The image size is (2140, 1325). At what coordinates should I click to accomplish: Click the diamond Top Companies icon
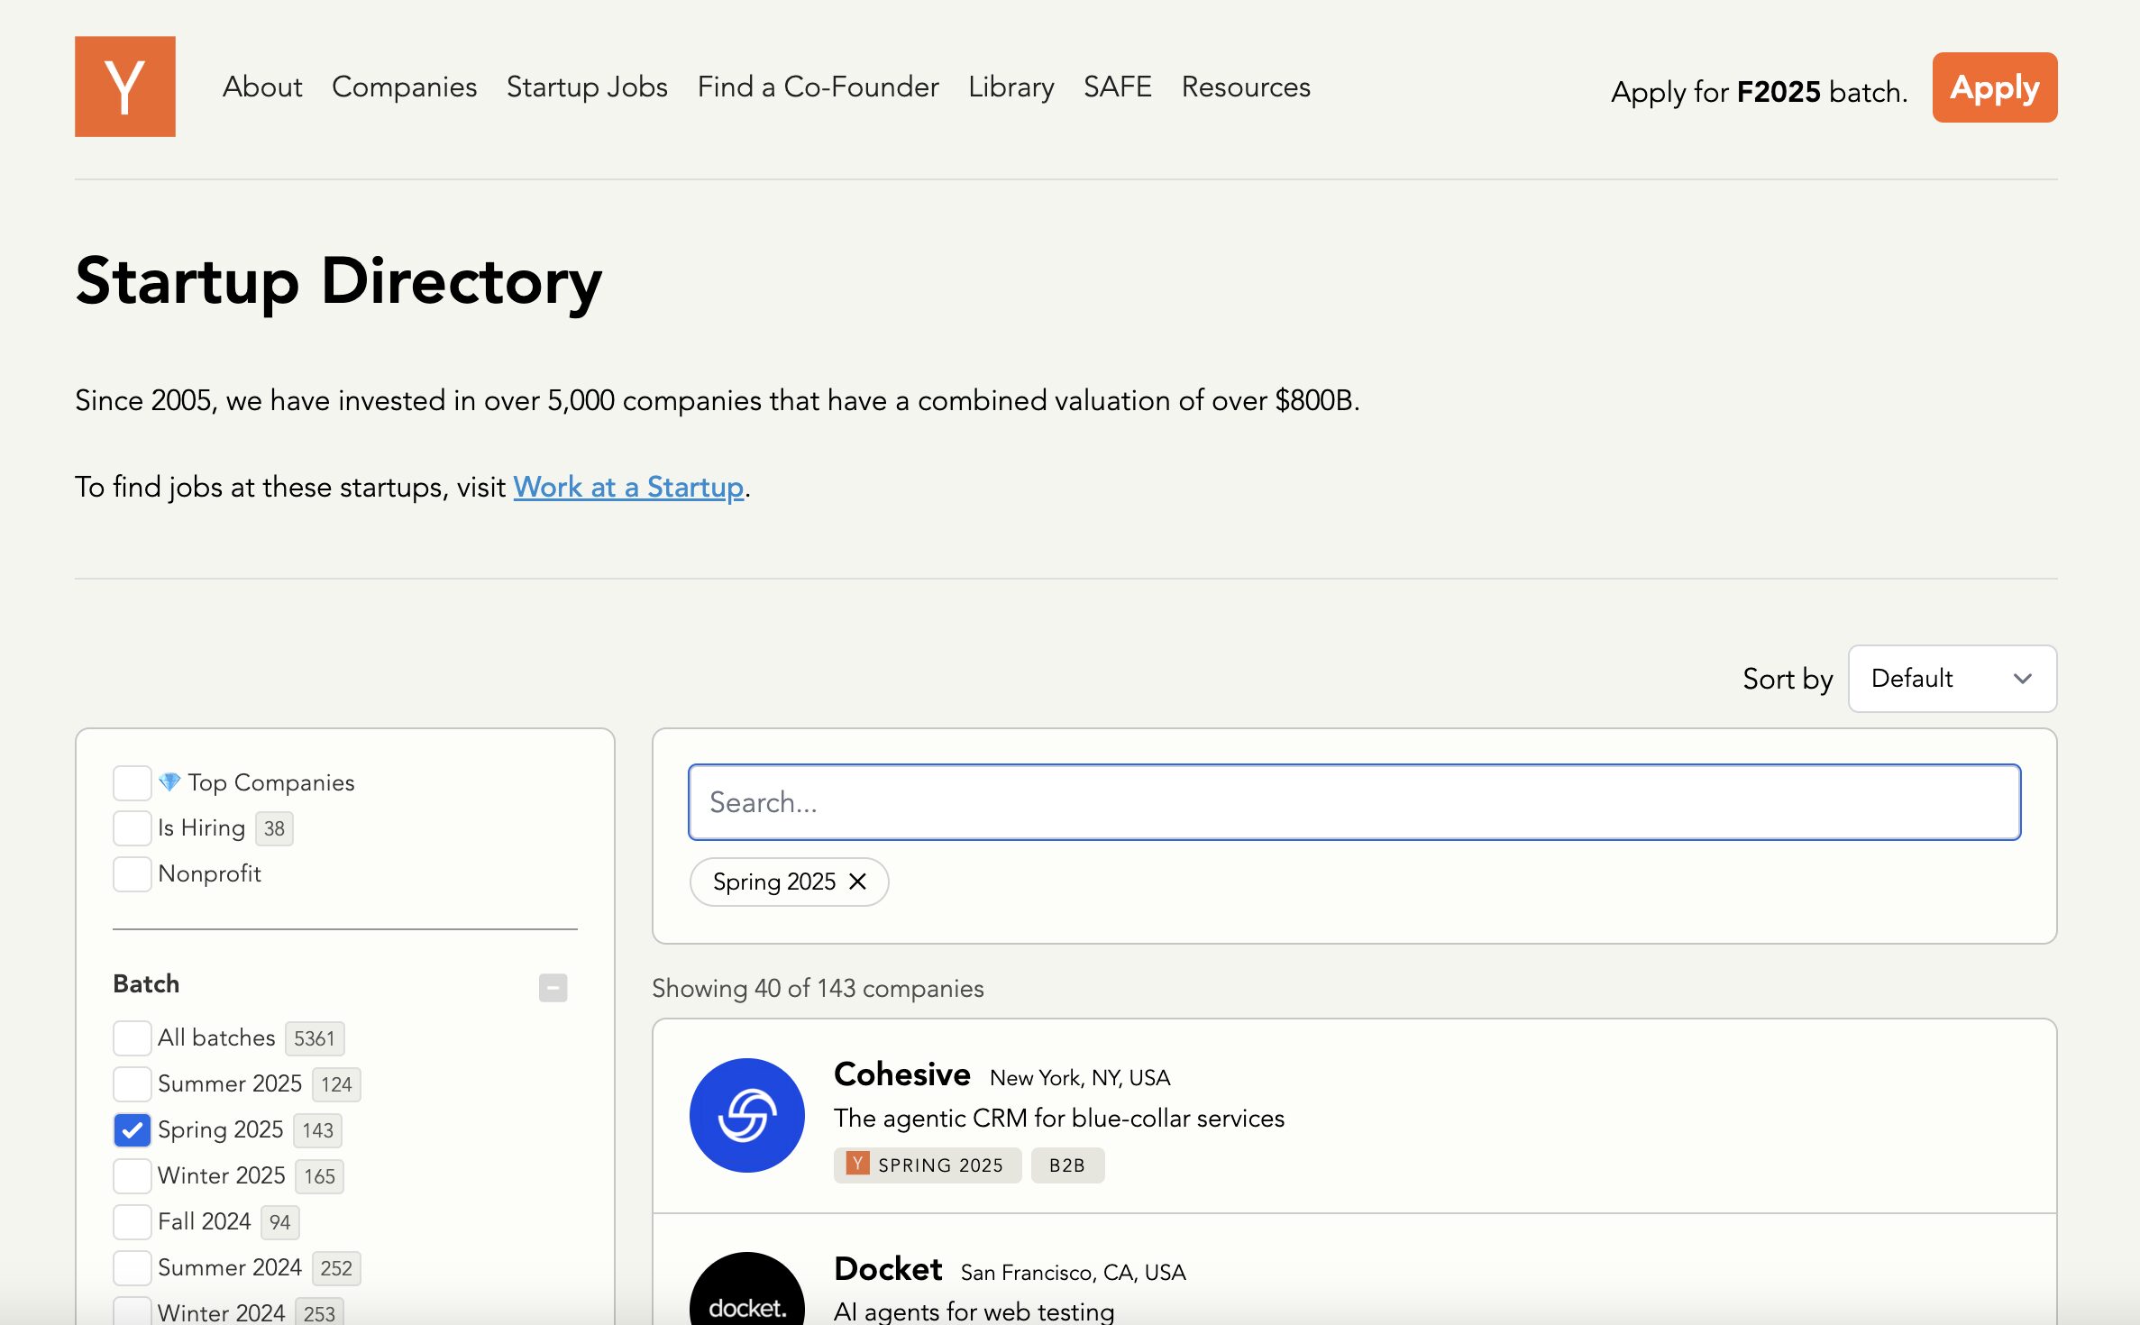point(169,781)
